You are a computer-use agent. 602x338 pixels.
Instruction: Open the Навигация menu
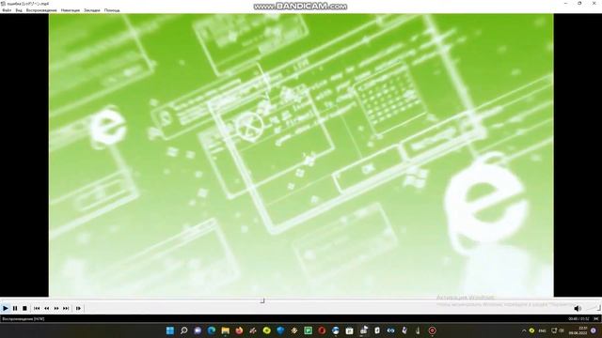(x=71, y=10)
